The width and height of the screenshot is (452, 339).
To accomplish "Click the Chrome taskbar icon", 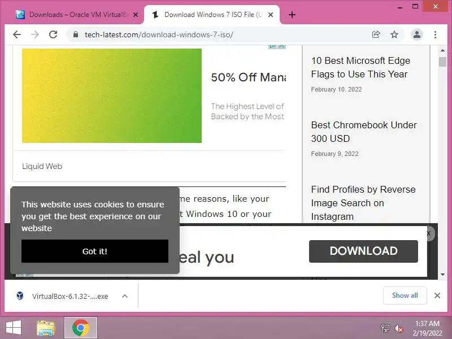I will point(81,328).
